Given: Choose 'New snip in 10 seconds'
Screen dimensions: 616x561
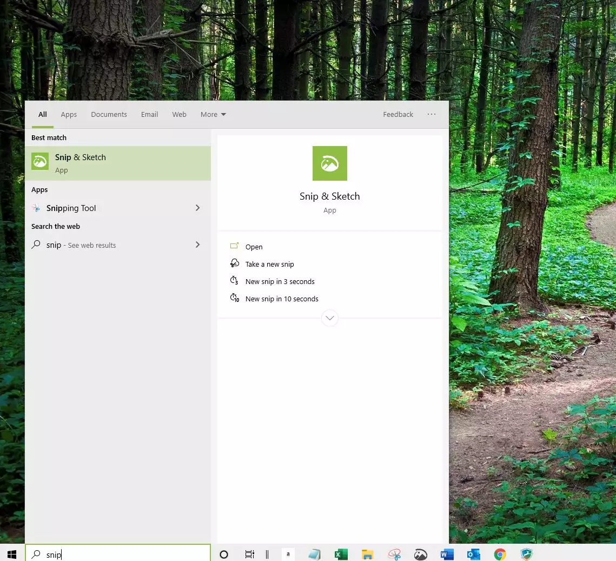Looking at the screenshot, I should click(282, 299).
